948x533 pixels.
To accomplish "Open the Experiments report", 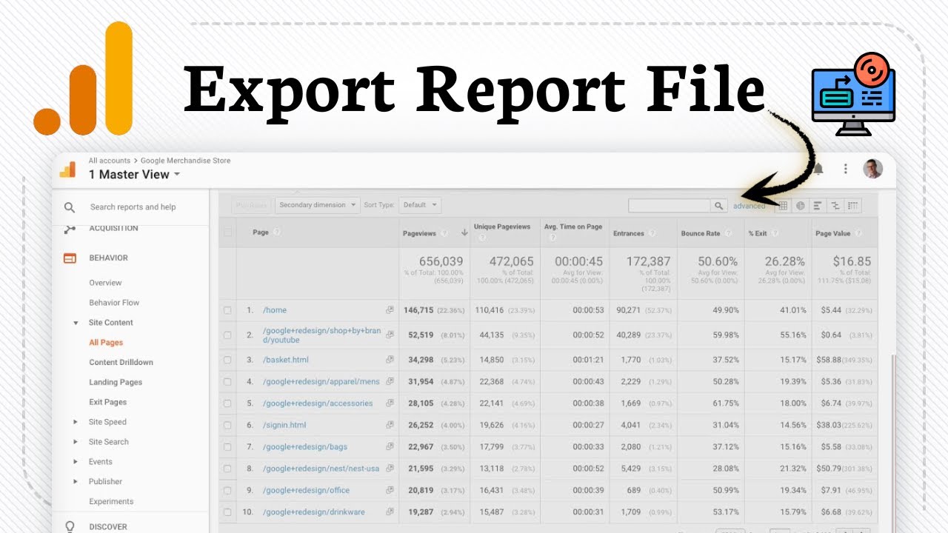I will click(111, 501).
